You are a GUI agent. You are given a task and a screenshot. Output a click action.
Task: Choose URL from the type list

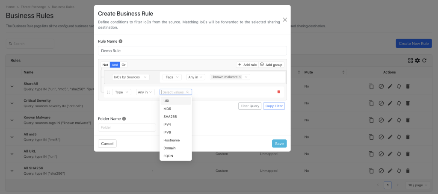(x=176, y=101)
